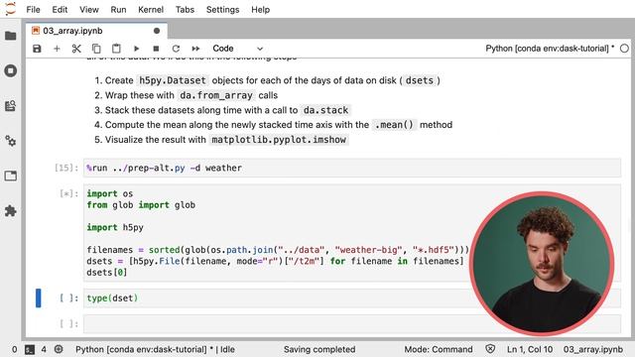The height and width of the screenshot is (357, 635).
Task: Click the matplotlib.pyplot.imshow inline code
Action: coord(279,140)
